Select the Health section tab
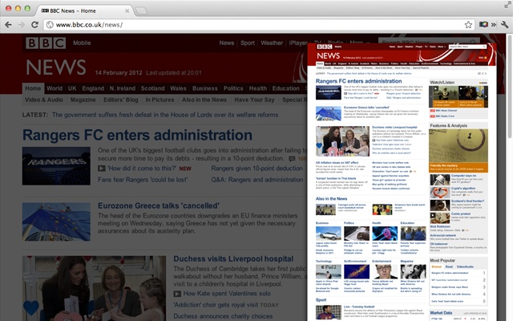 tap(258, 88)
